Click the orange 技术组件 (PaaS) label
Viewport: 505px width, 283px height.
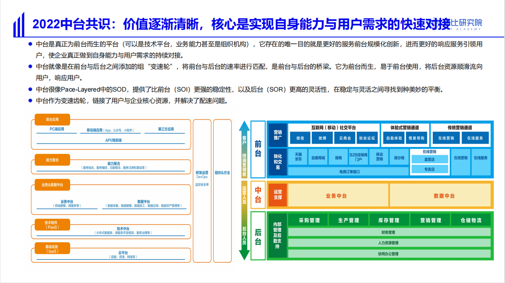52,225
